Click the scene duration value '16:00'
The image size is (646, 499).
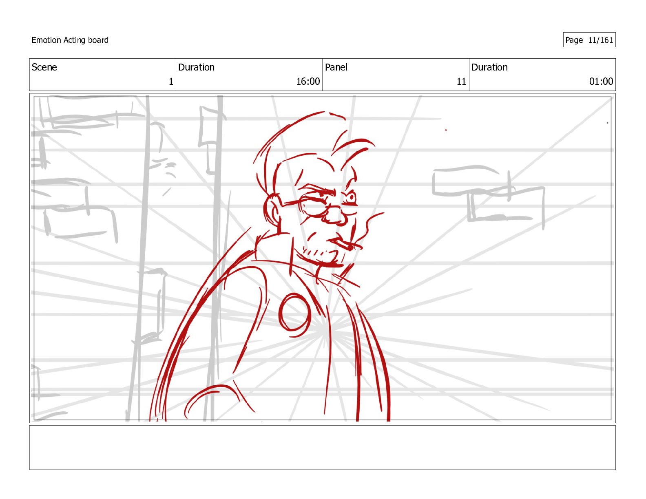[308, 82]
